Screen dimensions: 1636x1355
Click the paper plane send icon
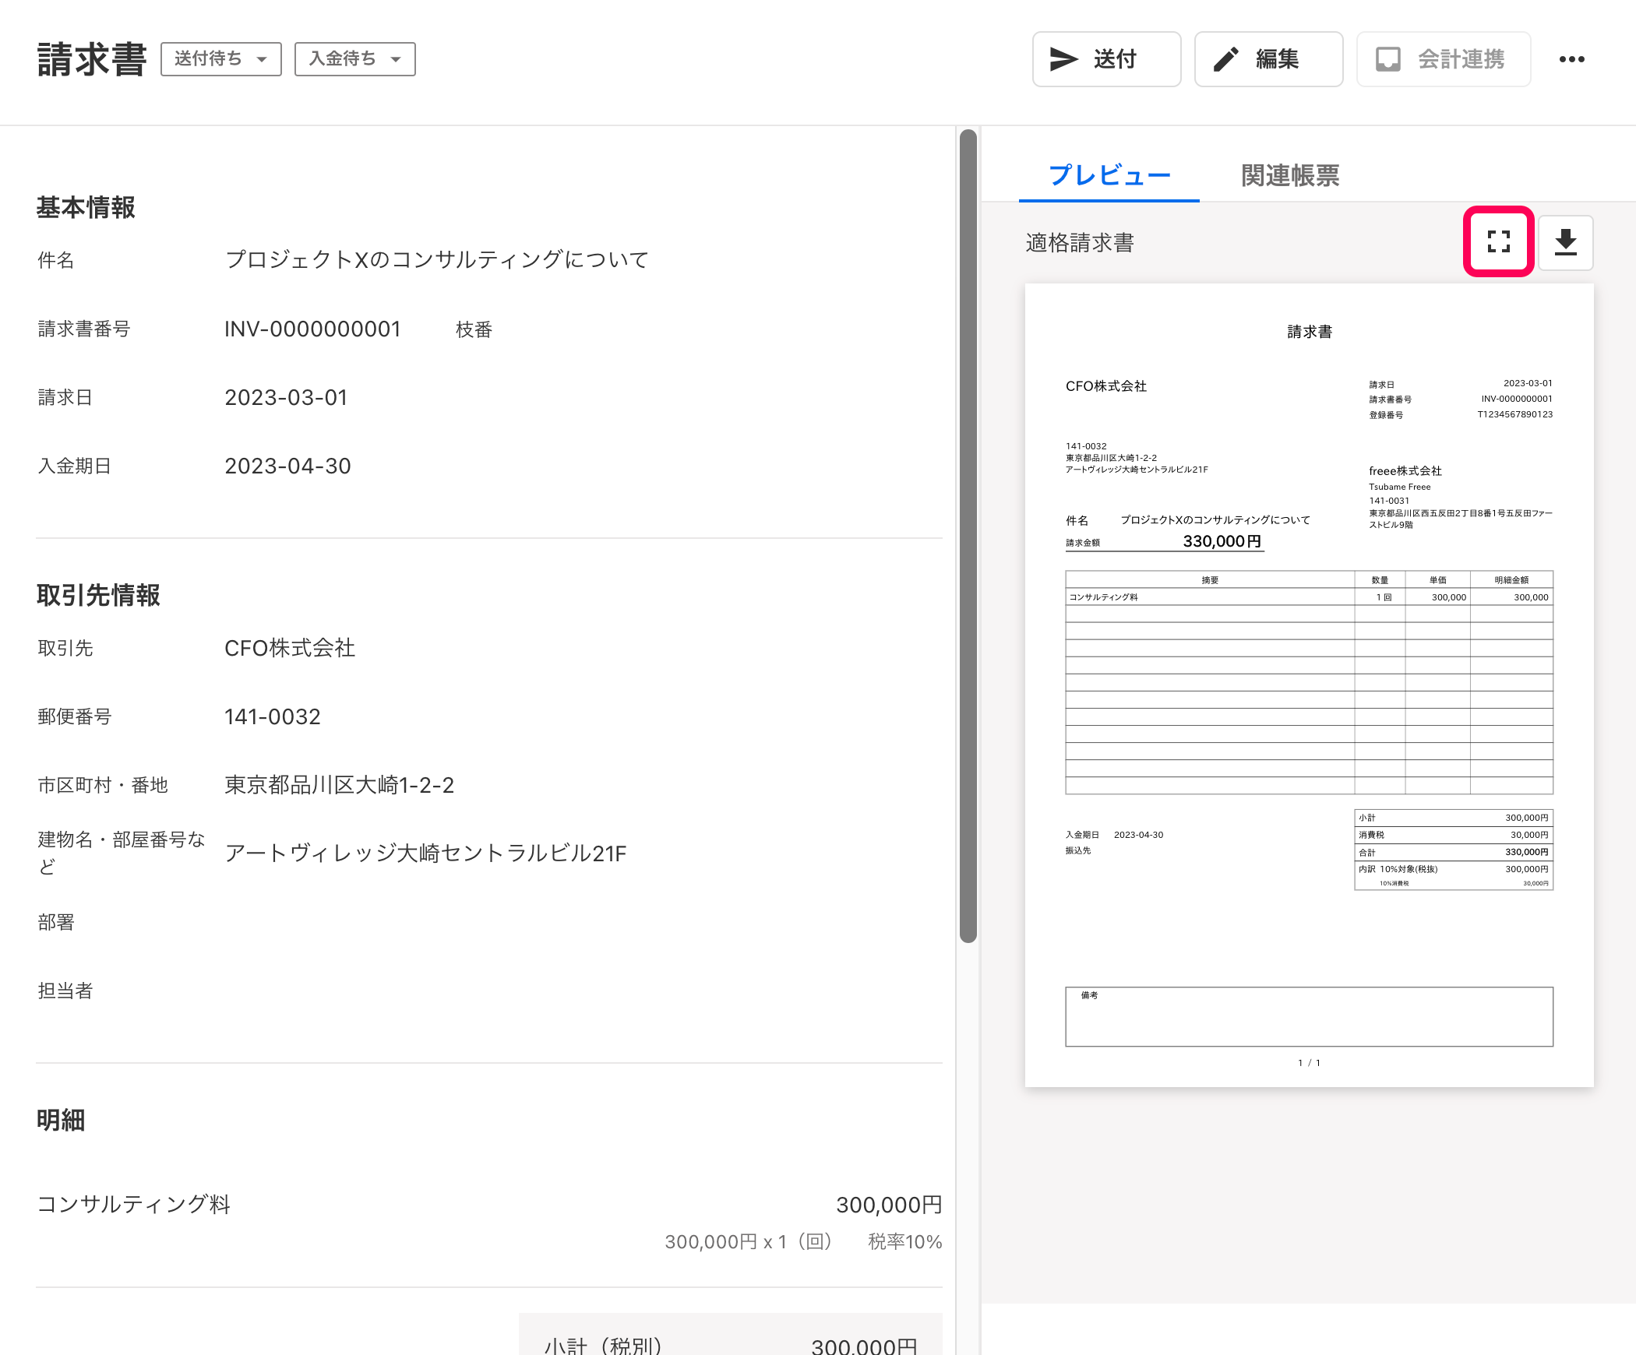(1063, 59)
